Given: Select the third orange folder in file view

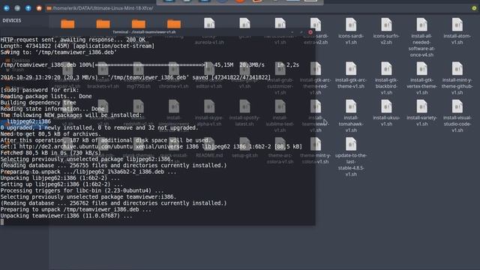Looking at the screenshot, I should [x=139, y=24].
